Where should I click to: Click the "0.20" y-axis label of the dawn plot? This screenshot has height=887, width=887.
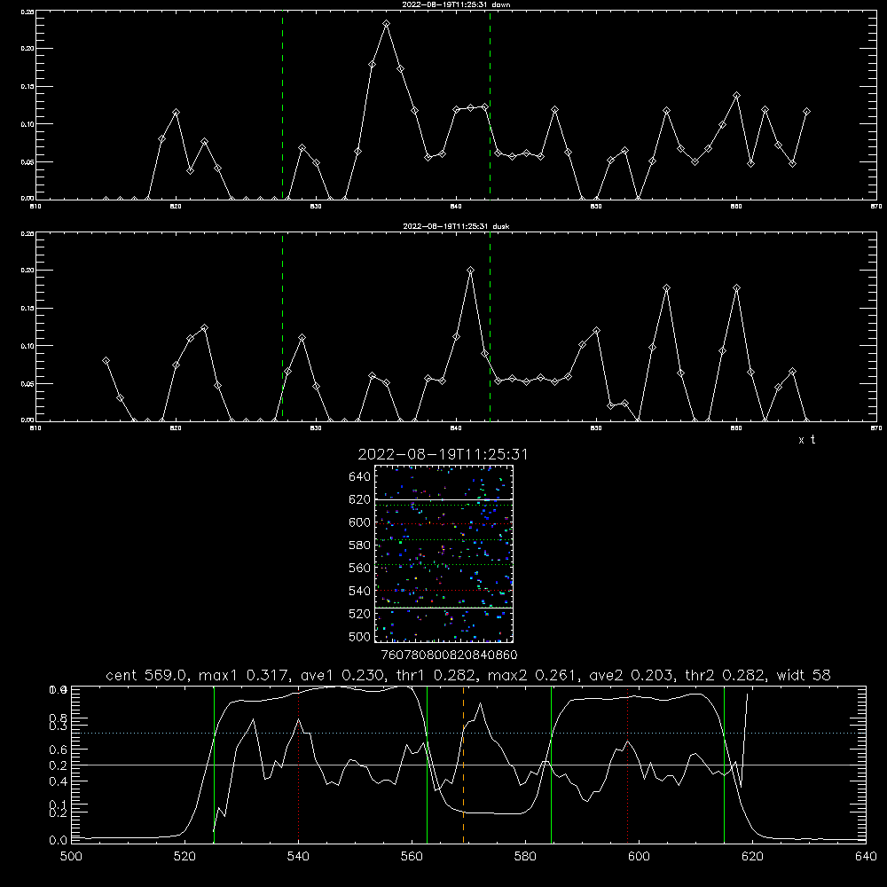pos(27,49)
